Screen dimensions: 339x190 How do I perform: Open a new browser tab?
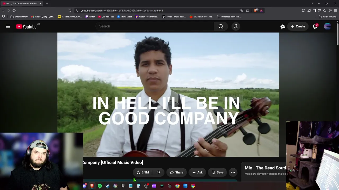[47, 3]
